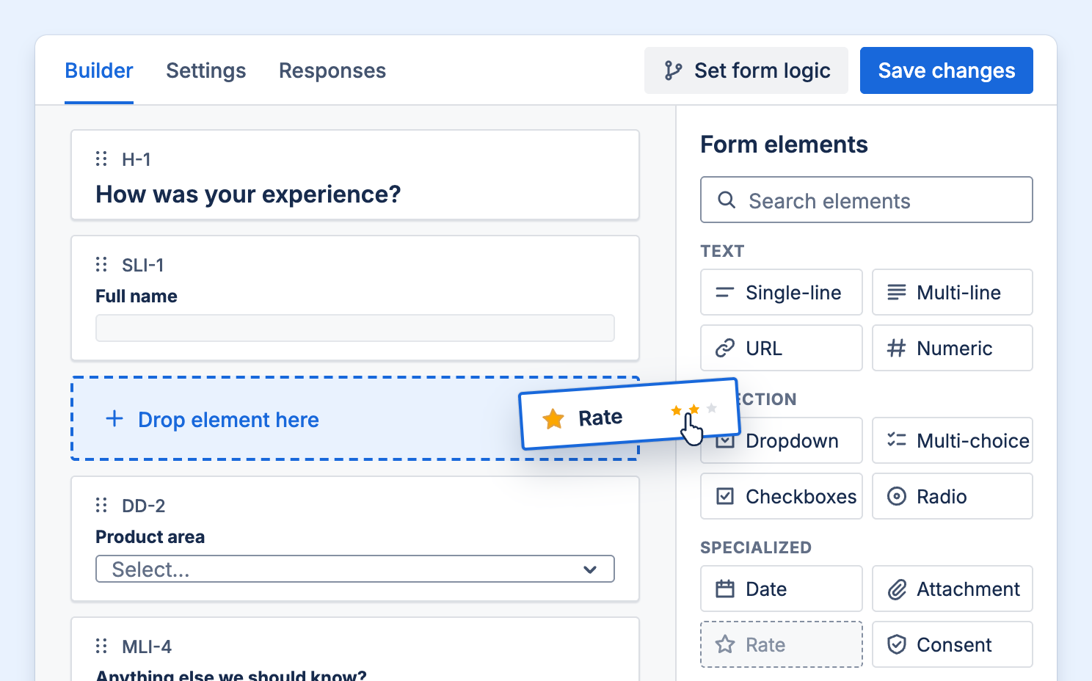
Task: Switch to the Builder tab
Action: coord(99,70)
